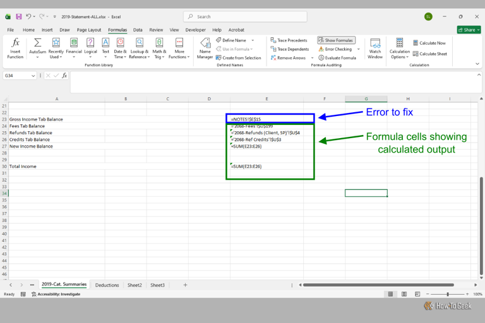Open the Watch Window
Screen dimensions: 485x323
tap(375, 48)
